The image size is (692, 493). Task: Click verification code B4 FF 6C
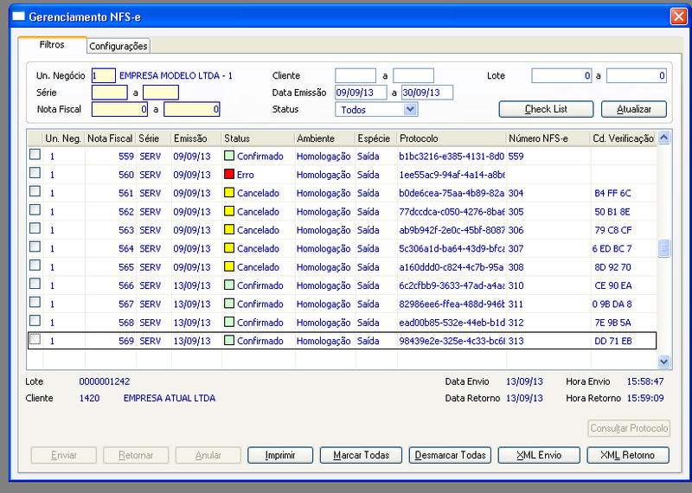click(612, 194)
